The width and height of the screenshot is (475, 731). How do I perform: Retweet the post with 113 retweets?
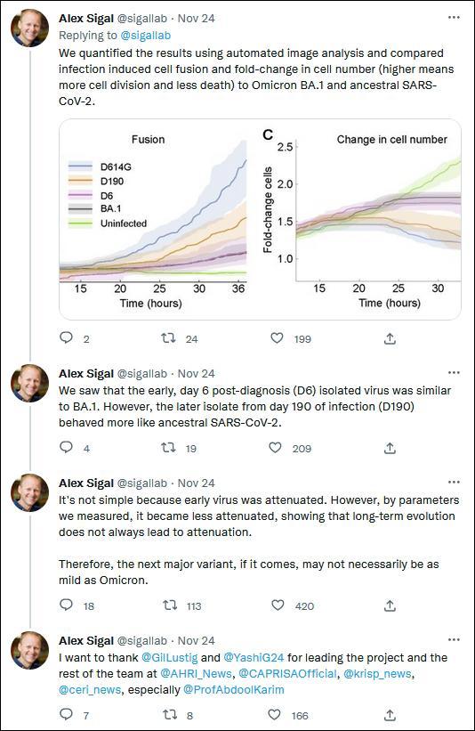pos(170,605)
